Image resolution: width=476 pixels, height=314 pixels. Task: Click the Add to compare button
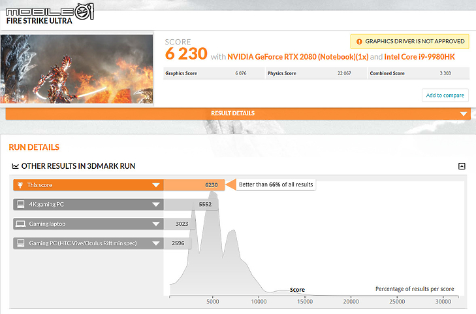(445, 96)
